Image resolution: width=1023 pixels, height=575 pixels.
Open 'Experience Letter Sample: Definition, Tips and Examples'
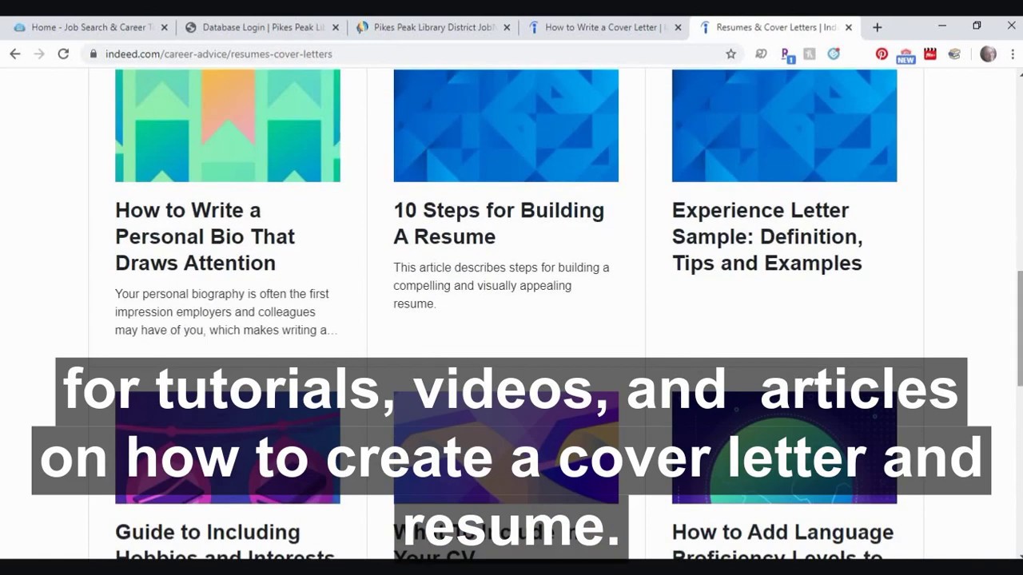pos(767,236)
